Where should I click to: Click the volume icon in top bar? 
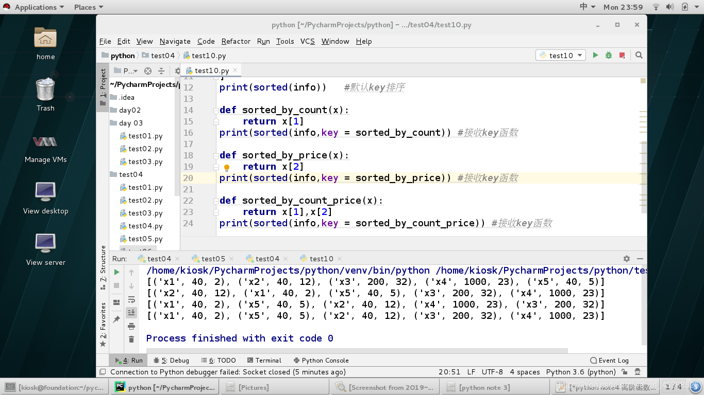coord(670,7)
